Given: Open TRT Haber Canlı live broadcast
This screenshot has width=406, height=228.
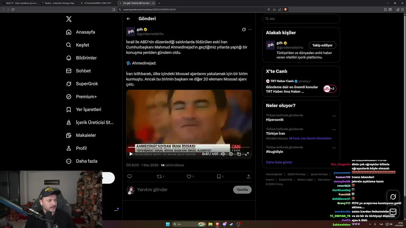Looking at the screenshot, I should [301, 86].
